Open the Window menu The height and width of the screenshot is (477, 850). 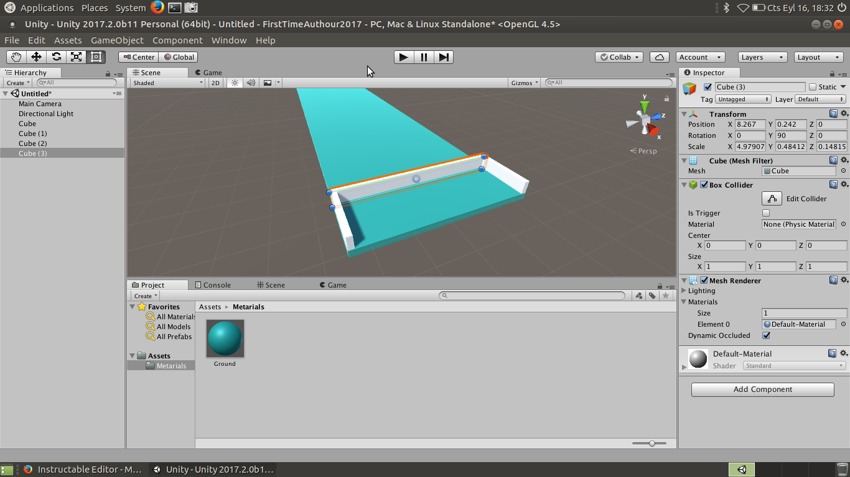(x=229, y=40)
